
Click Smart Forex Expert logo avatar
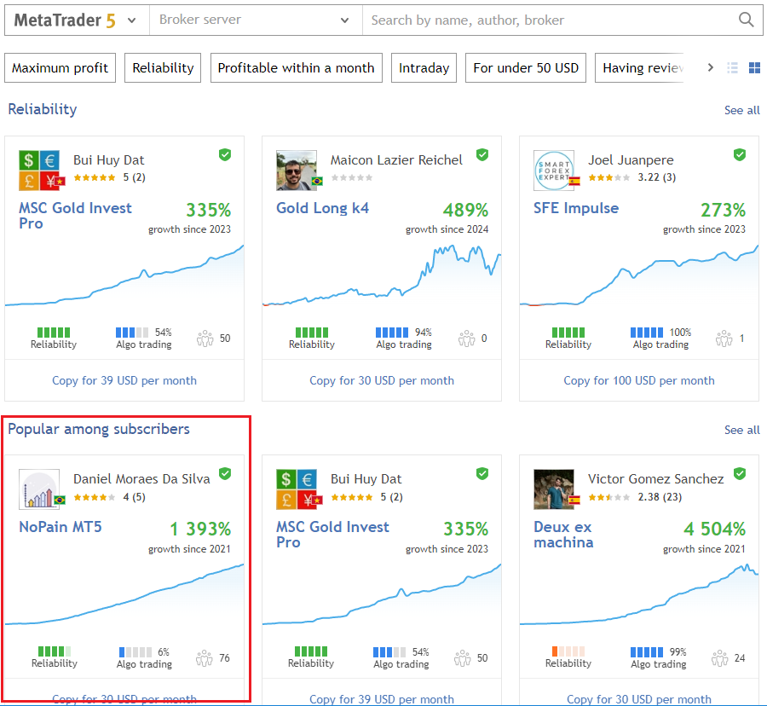click(556, 171)
